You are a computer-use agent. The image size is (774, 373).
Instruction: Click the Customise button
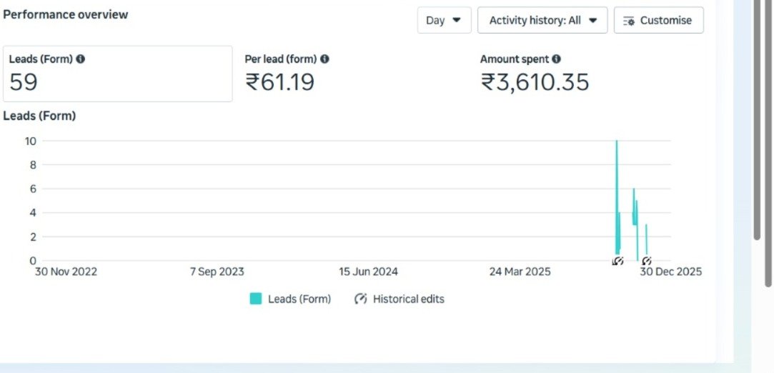658,20
